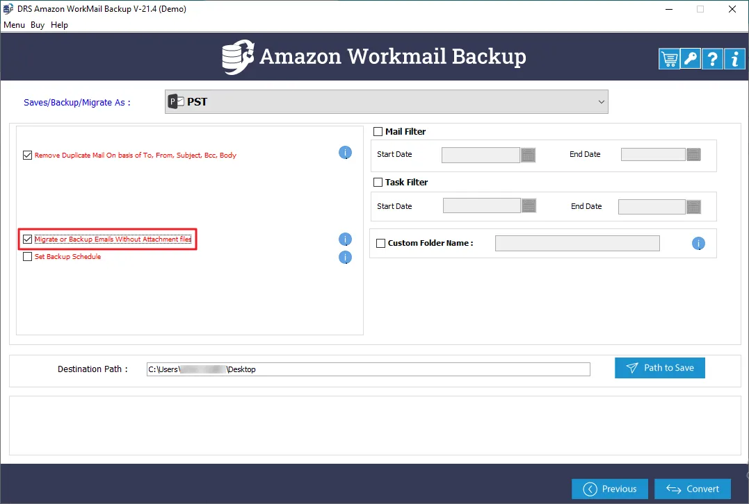The width and height of the screenshot is (749, 504).
Task: Show info for emails without attachment option
Action: pos(345,240)
